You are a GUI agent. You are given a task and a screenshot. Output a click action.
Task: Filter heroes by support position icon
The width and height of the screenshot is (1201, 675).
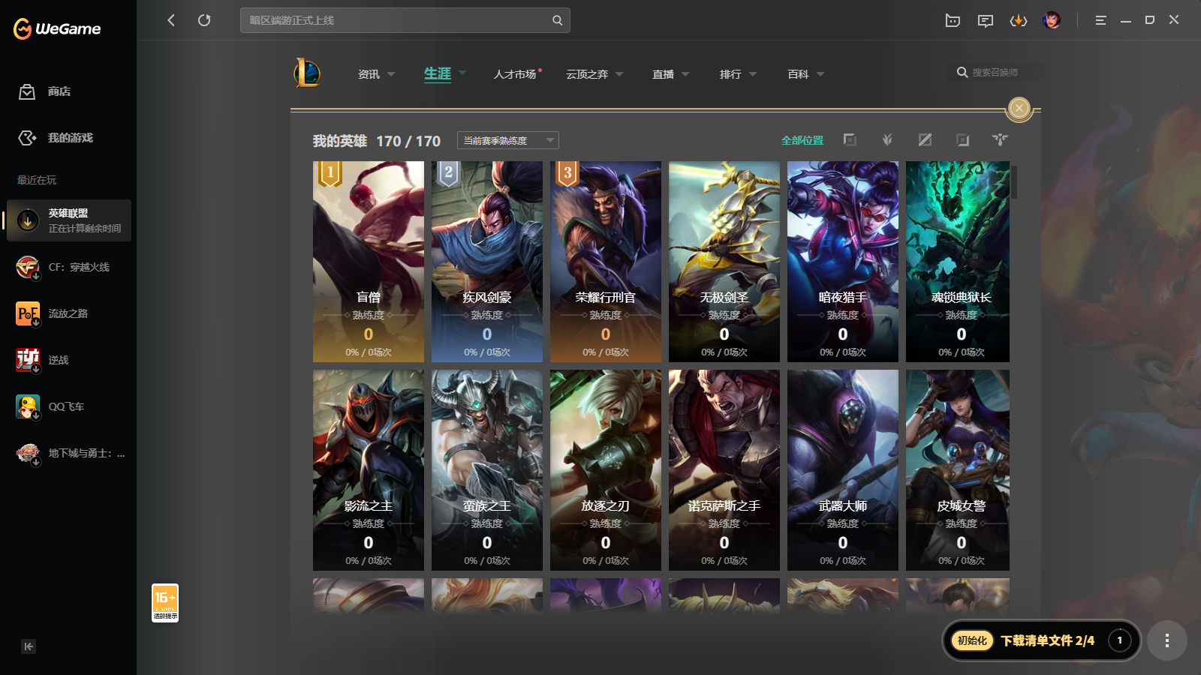tap(1000, 139)
